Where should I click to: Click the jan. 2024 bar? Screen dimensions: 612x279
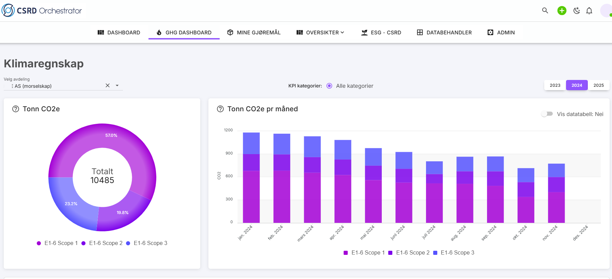(251, 178)
